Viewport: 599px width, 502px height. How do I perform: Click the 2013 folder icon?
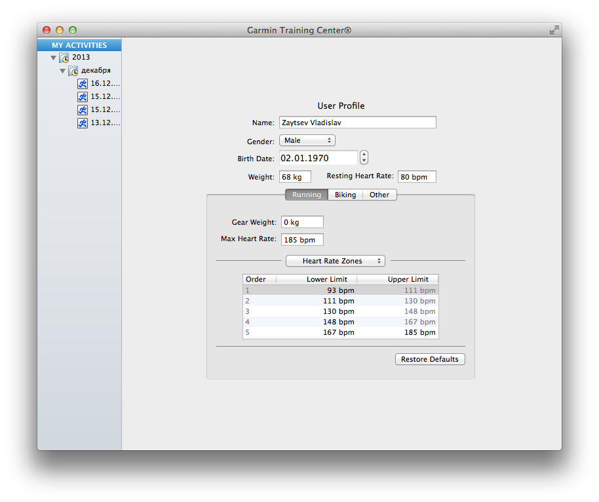(64, 58)
